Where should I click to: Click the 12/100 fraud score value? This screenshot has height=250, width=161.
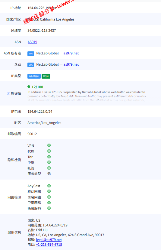coord(37,87)
